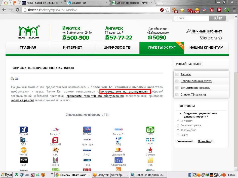238x178 pixels.
Task: Open правилами гарантийного обслуживания link
Action: coord(95,96)
